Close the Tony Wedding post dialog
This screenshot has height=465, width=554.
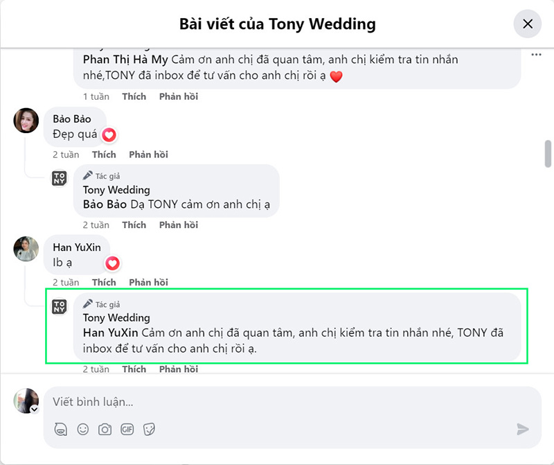click(x=528, y=24)
